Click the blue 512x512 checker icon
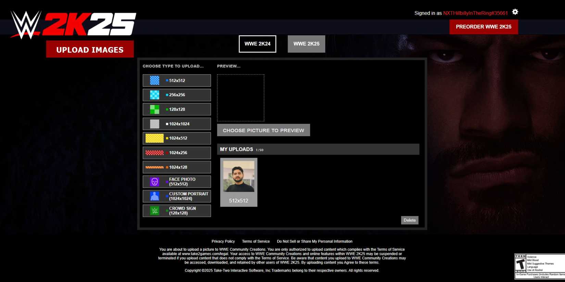565x282 pixels. (154, 80)
